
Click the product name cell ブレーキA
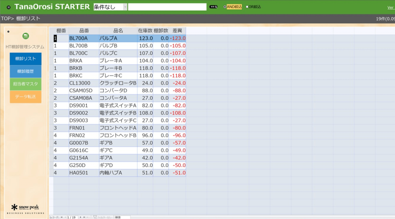[x=118, y=61]
